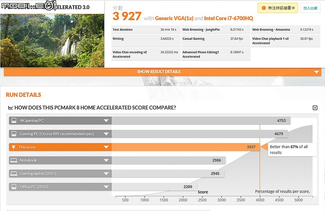Click the orange 3927 score bar
The width and height of the screenshot is (325, 211).
coord(186,147)
